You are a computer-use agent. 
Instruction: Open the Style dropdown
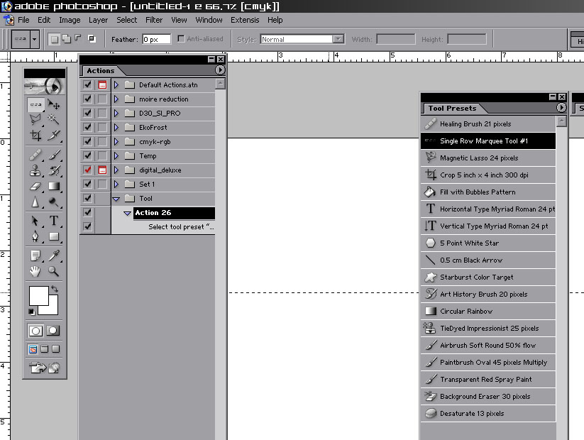tap(338, 39)
